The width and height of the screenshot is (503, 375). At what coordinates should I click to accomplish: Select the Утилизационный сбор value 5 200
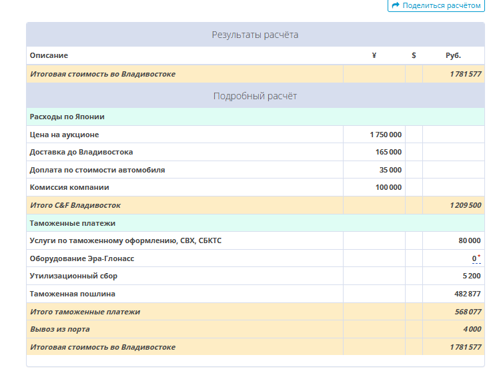pyautogui.click(x=472, y=276)
